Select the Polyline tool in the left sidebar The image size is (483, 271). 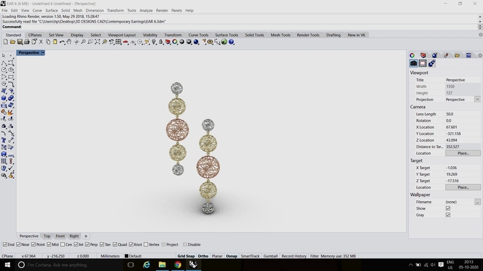coord(4,63)
